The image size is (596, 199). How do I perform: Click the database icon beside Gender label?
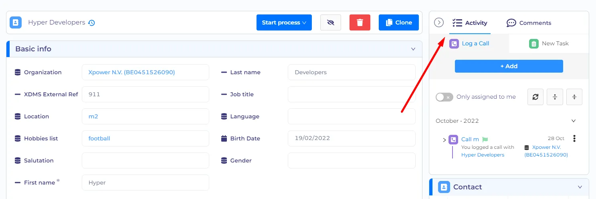point(224,160)
